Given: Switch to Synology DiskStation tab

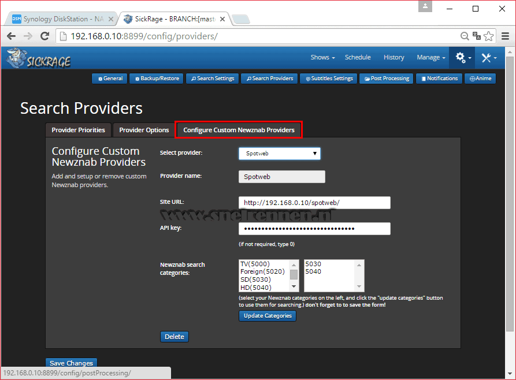Looking at the screenshot, I should pos(61,19).
